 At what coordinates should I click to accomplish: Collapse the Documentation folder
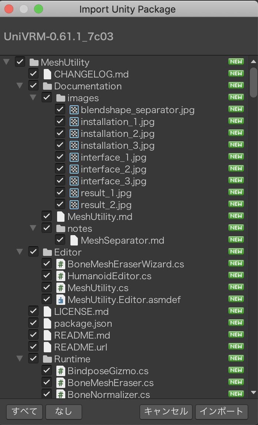(19, 86)
